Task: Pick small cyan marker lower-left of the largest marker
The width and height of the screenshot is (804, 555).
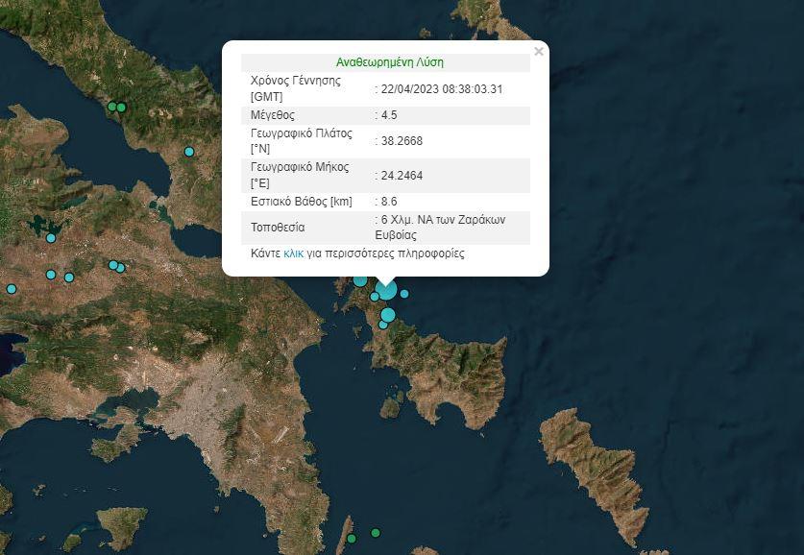Action: tap(375, 297)
